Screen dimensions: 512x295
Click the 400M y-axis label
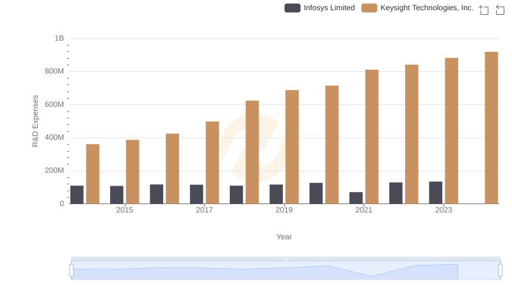pyautogui.click(x=54, y=138)
